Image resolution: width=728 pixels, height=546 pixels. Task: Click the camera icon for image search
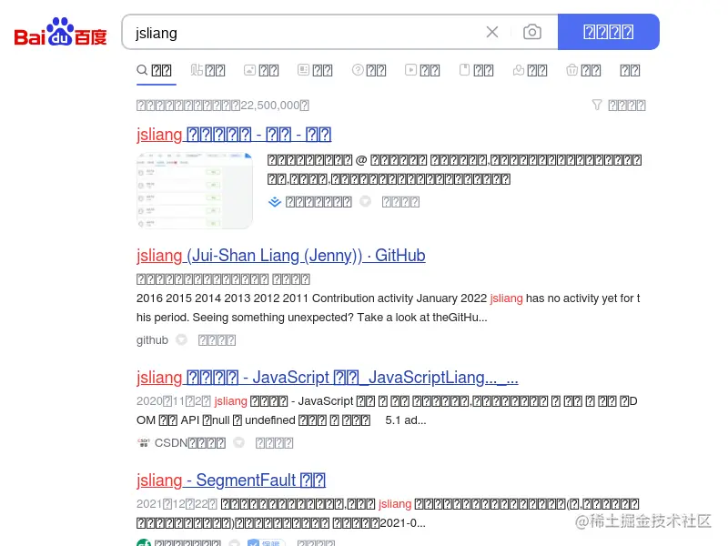pyautogui.click(x=532, y=31)
